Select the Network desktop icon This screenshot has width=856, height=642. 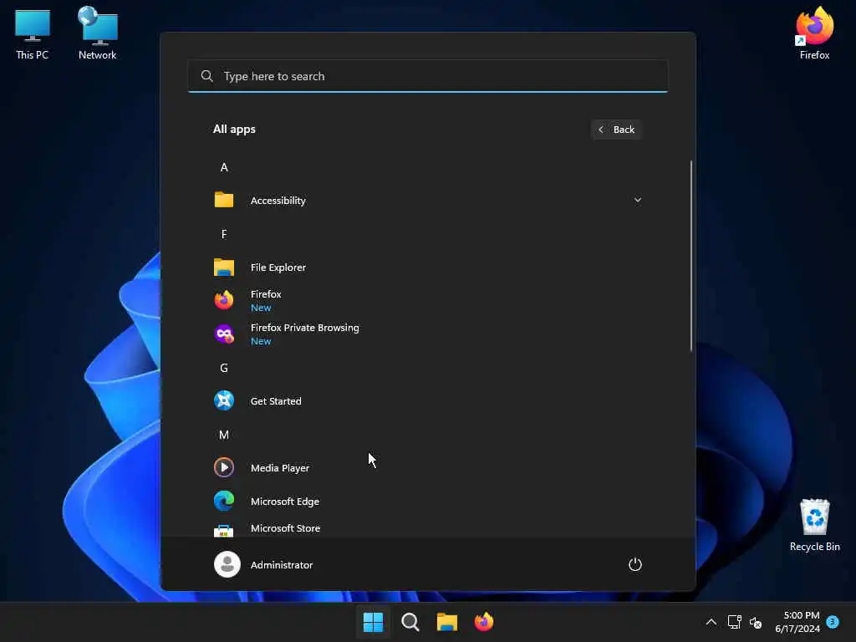(97, 33)
